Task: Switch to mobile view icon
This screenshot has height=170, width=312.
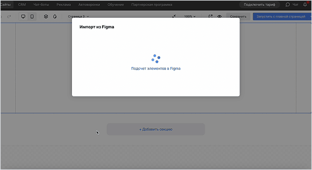Action: click(x=32, y=16)
